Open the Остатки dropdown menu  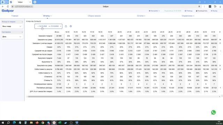pos(141,16)
